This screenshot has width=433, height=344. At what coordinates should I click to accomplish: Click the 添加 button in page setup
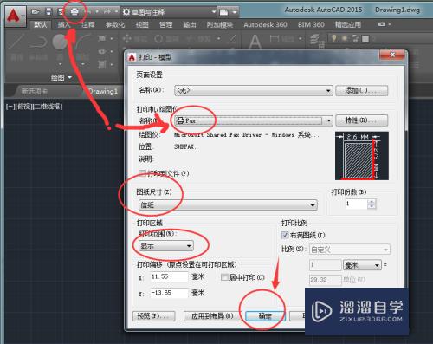tap(362, 90)
